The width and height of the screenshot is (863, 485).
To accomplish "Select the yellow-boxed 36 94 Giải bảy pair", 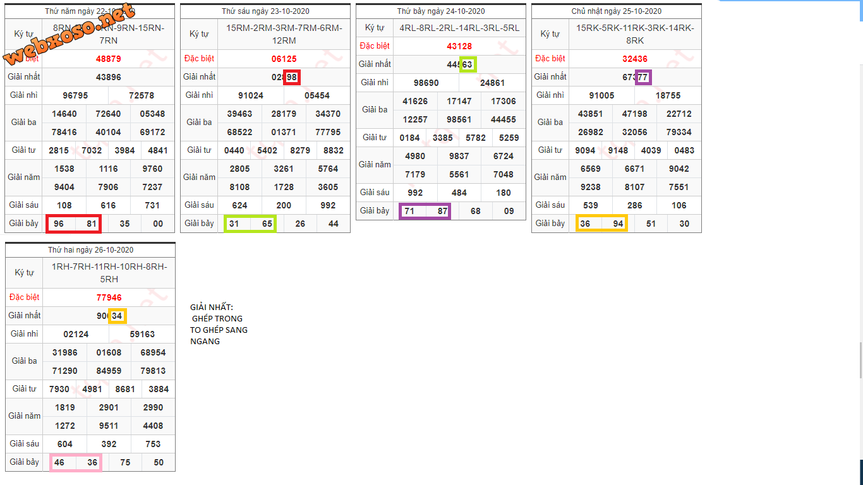I will [x=601, y=224].
